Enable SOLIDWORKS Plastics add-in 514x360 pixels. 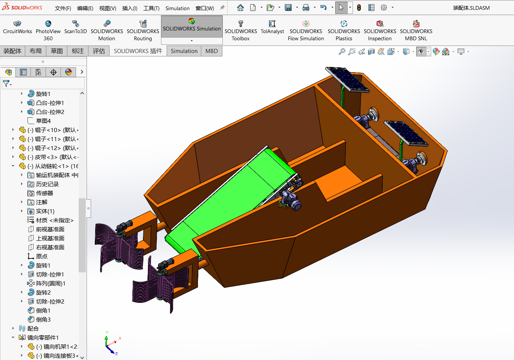344,31
